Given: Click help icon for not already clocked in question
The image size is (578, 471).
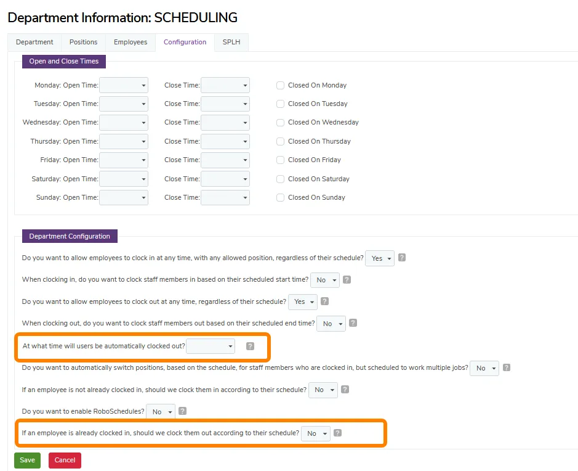Looking at the screenshot, I should [x=345, y=390].
